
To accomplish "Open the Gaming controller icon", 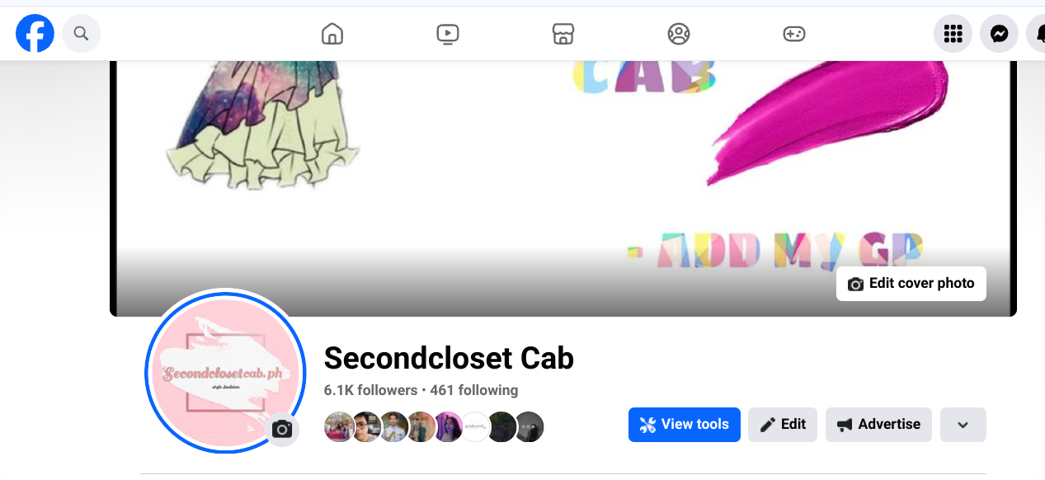I will click(x=793, y=34).
